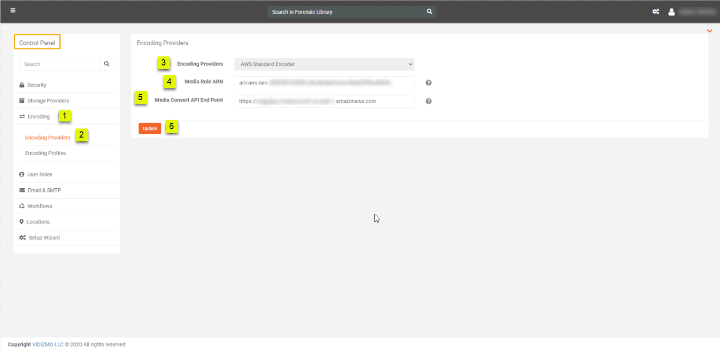Expand the Encoding section

[x=38, y=116]
